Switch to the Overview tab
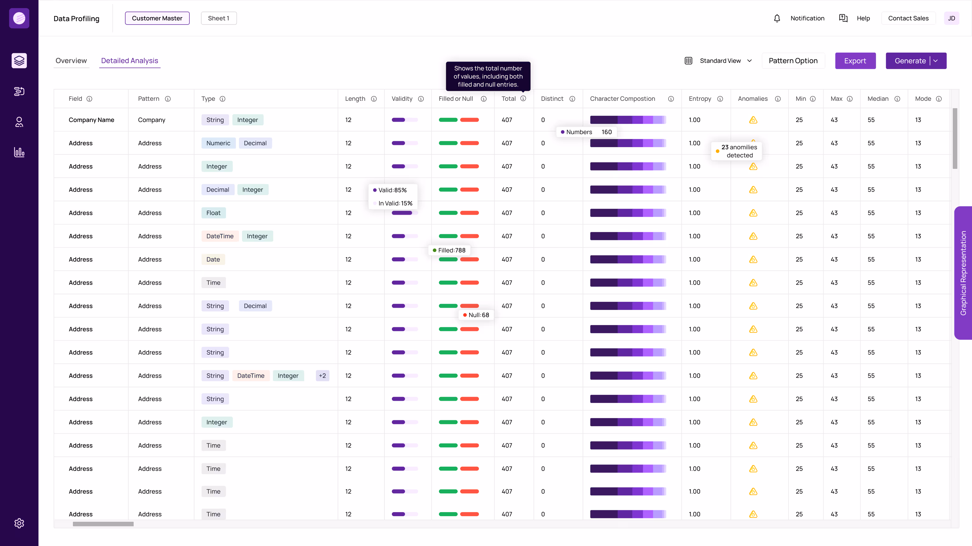The width and height of the screenshot is (972, 546). pyautogui.click(x=71, y=61)
